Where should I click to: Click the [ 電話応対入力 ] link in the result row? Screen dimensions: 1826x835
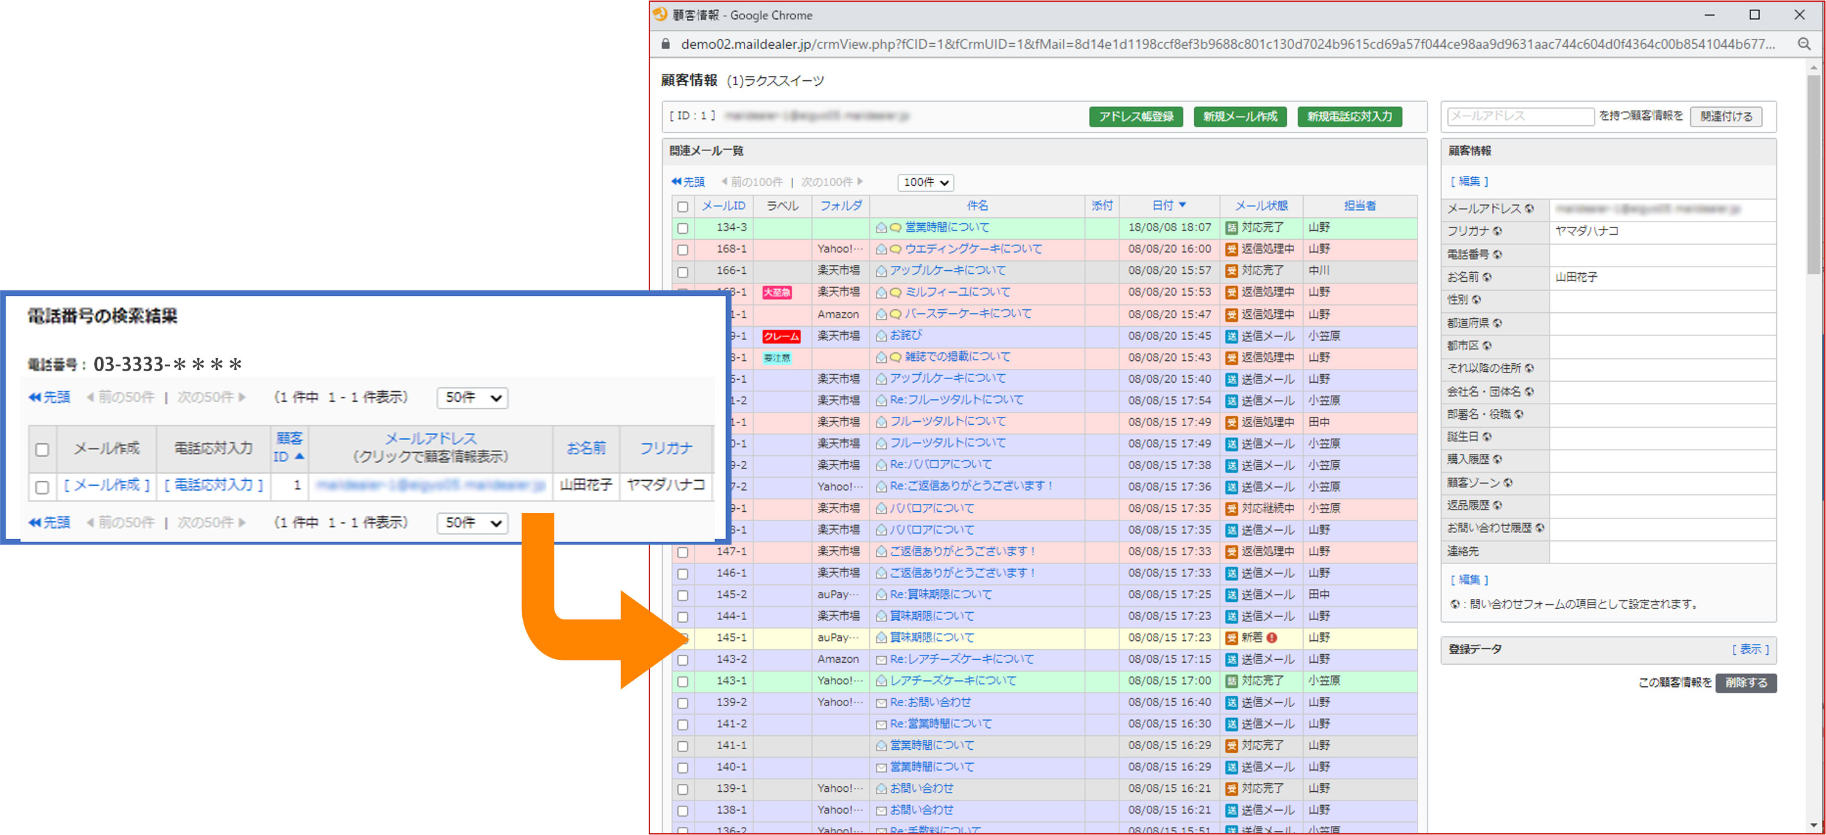[214, 486]
